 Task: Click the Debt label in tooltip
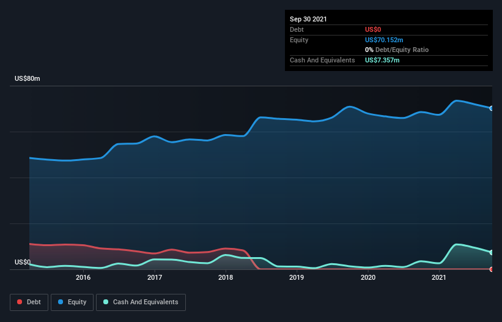(297, 29)
